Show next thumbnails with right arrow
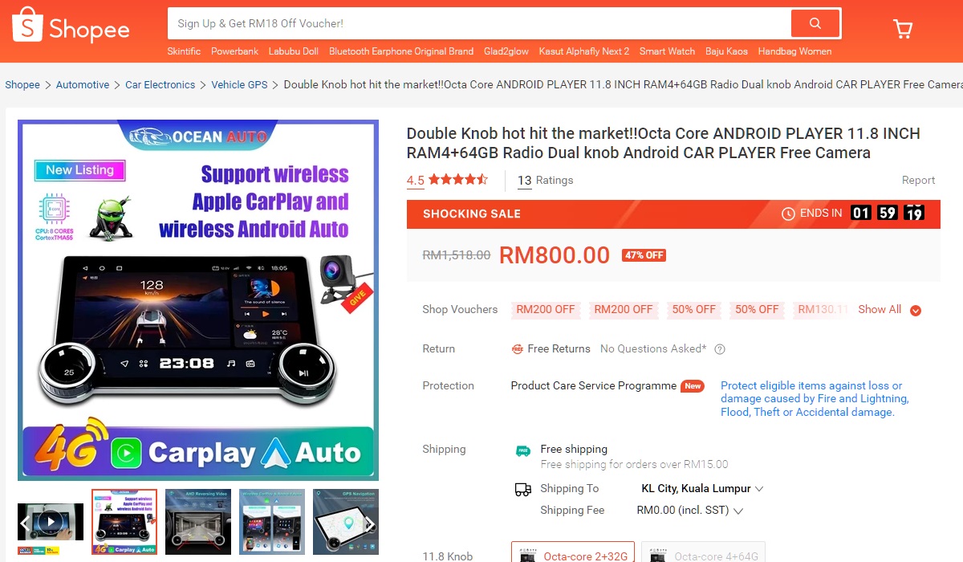 coord(370,525)
